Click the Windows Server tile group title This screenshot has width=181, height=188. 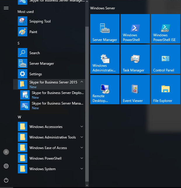[x=102, y=8]
